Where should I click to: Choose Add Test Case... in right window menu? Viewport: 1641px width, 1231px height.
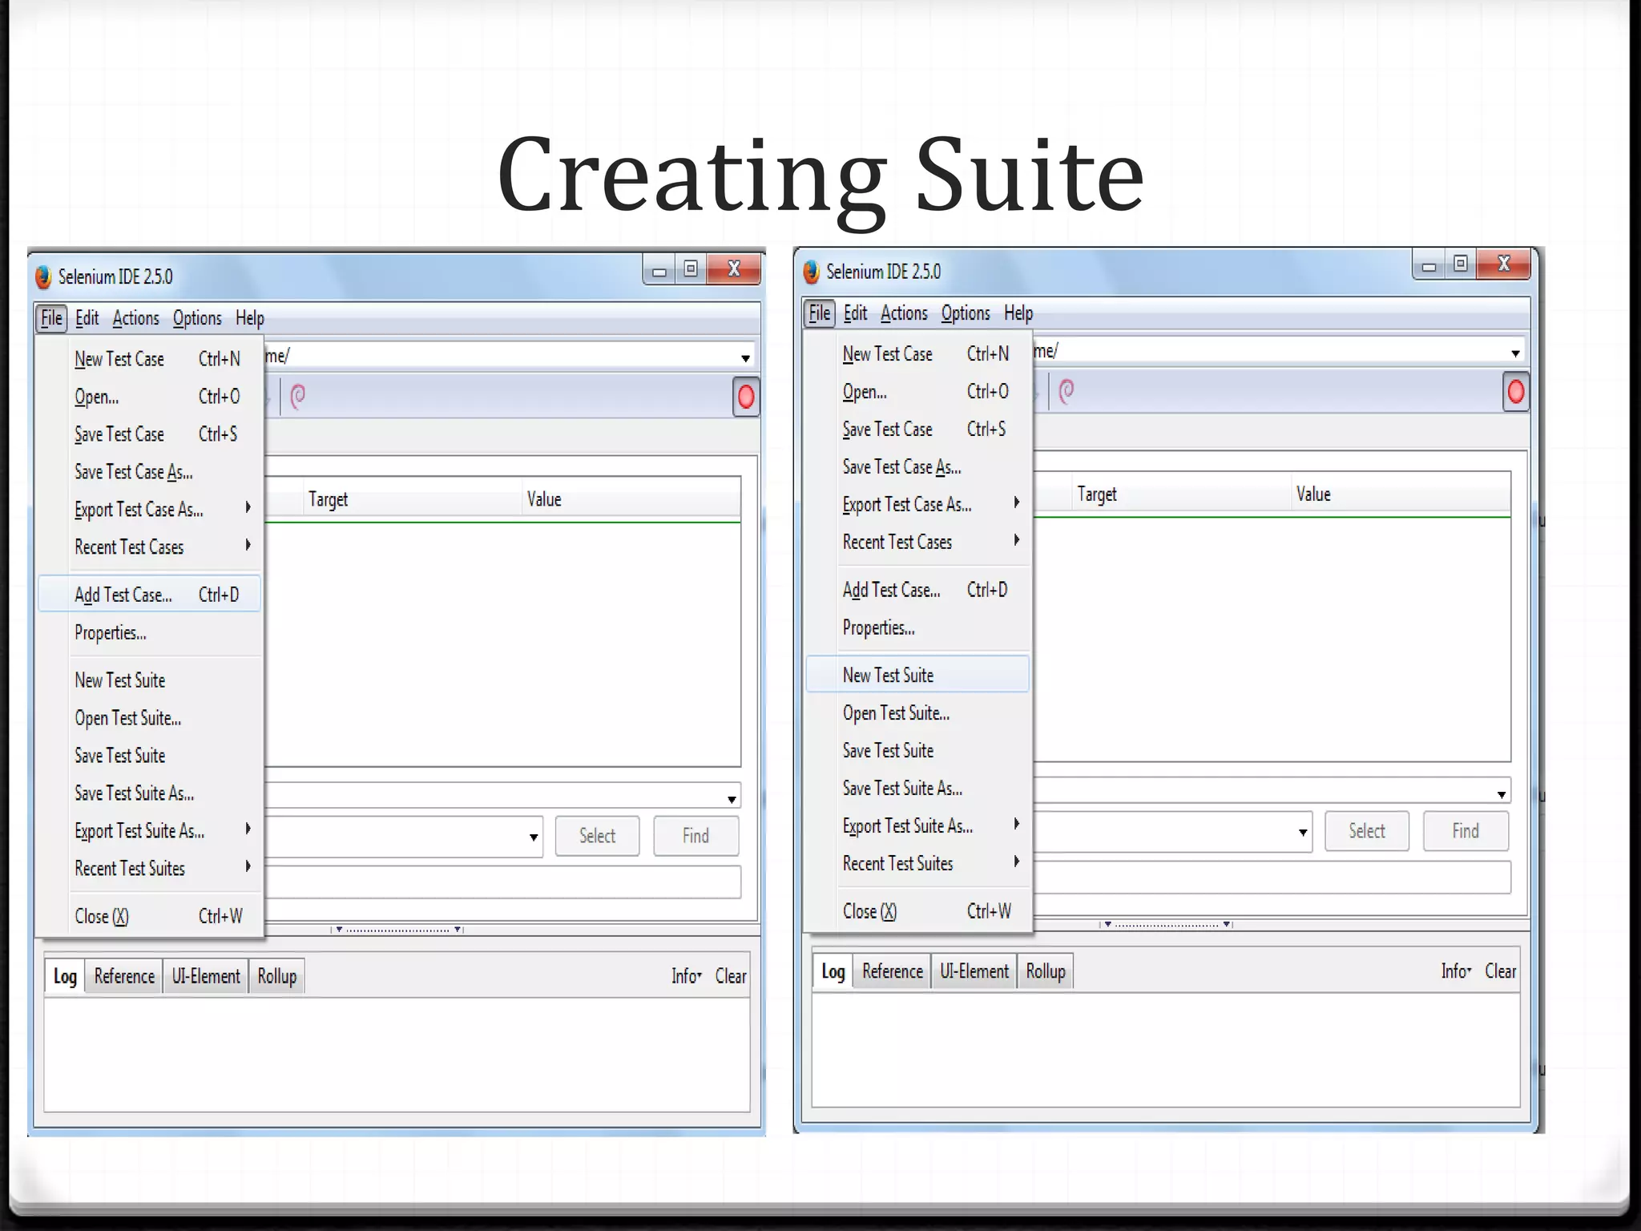pyautogui.click(x=917, y=590)
